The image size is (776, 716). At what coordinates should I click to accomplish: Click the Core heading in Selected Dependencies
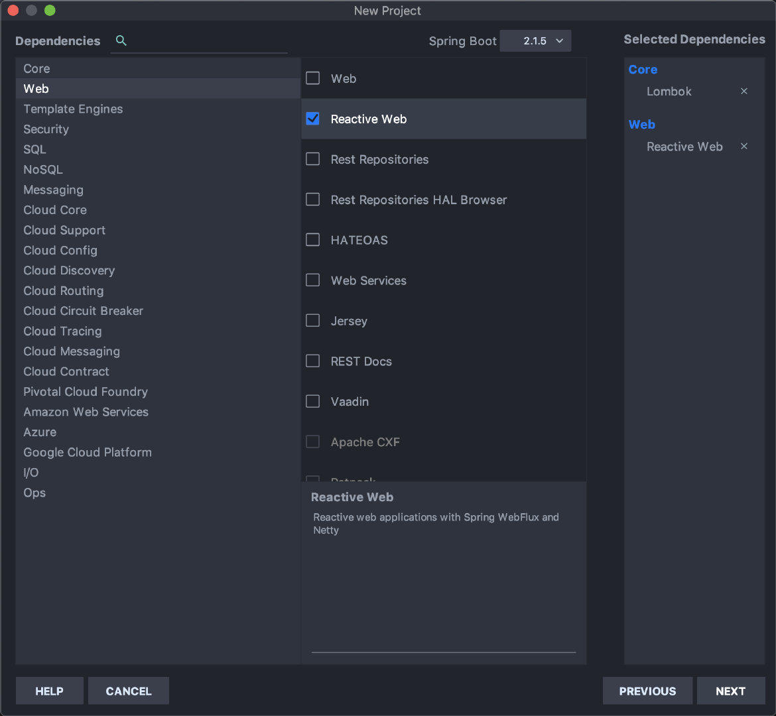pyautogui.click(x=643, y=69)
